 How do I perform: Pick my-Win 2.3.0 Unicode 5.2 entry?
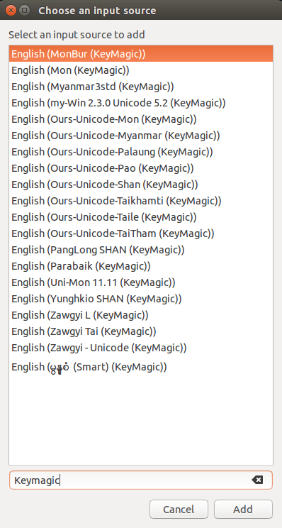click(x=141, y=103)
